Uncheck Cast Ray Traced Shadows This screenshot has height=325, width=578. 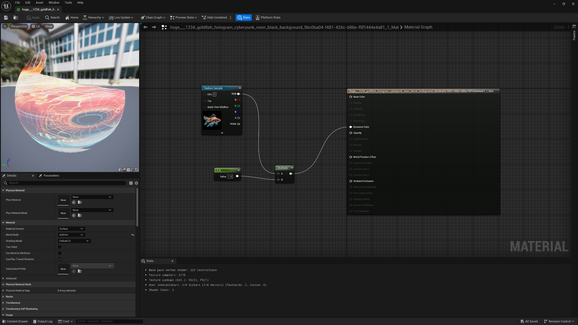coord(60,259)
